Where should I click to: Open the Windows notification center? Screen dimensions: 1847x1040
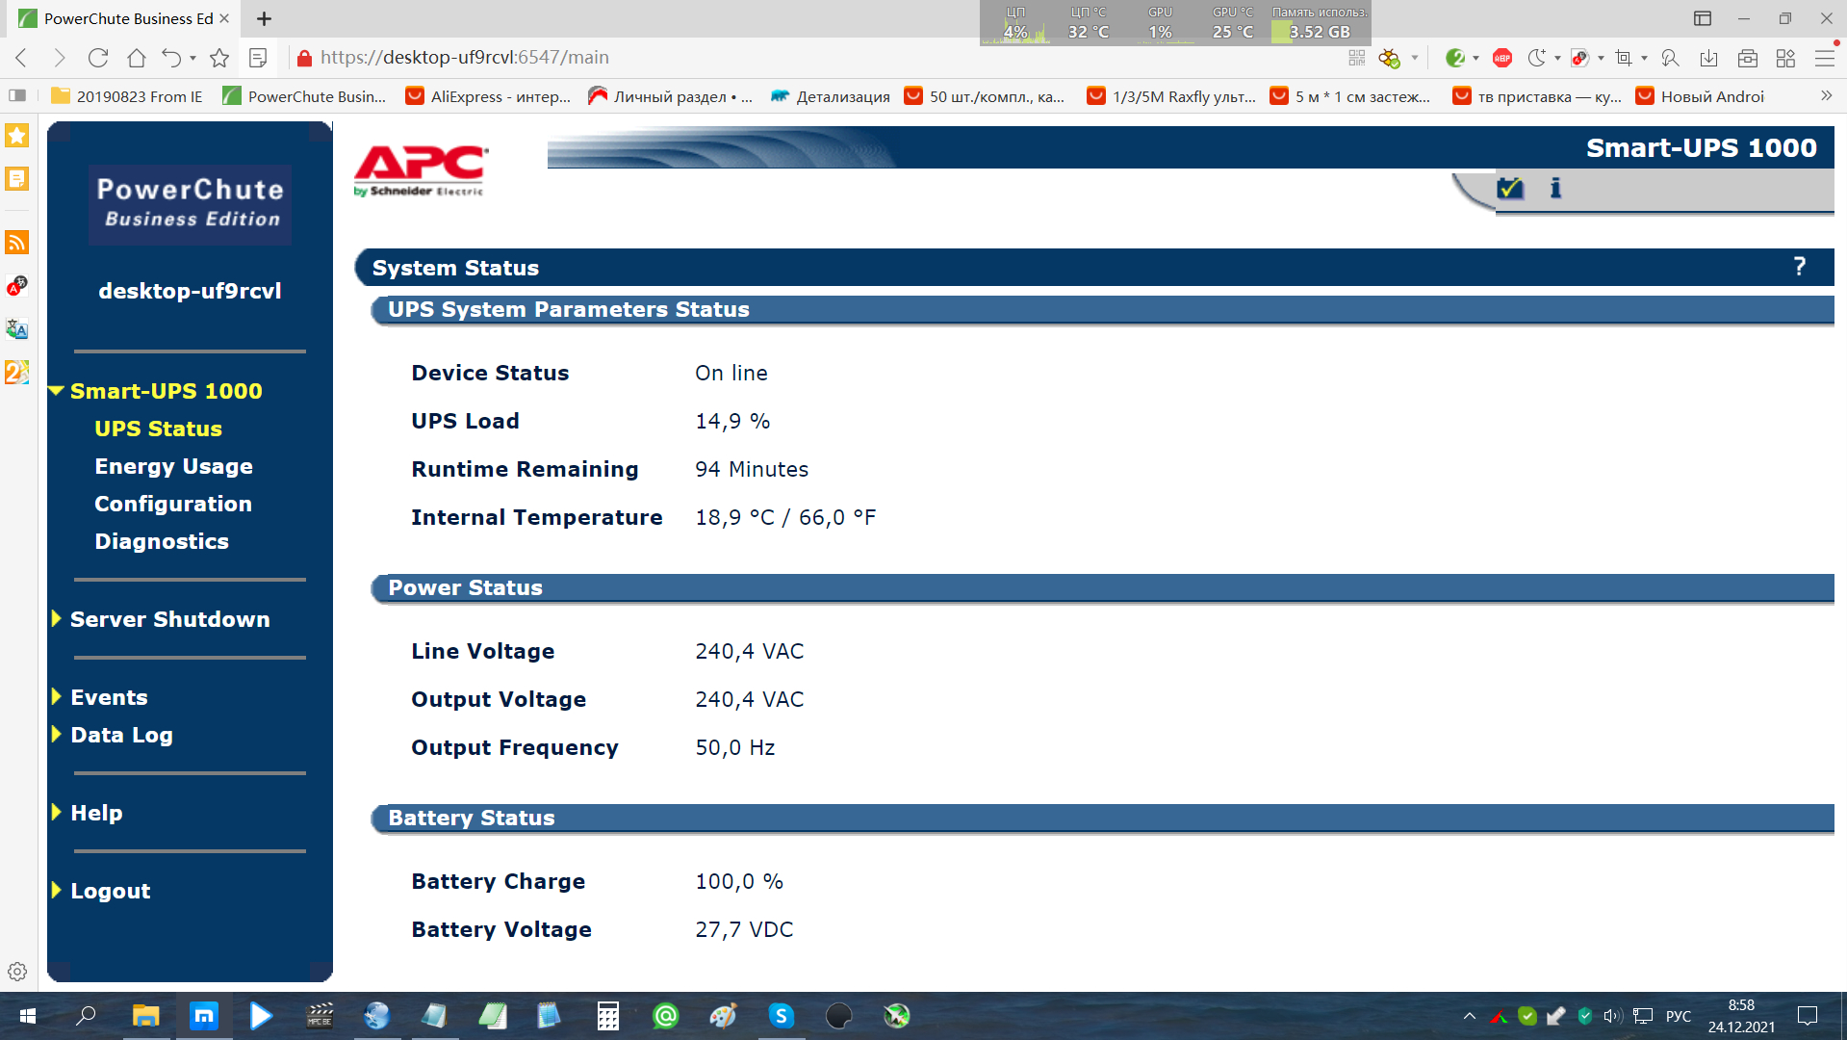pyautogui.click(x=1808, y=1016)
